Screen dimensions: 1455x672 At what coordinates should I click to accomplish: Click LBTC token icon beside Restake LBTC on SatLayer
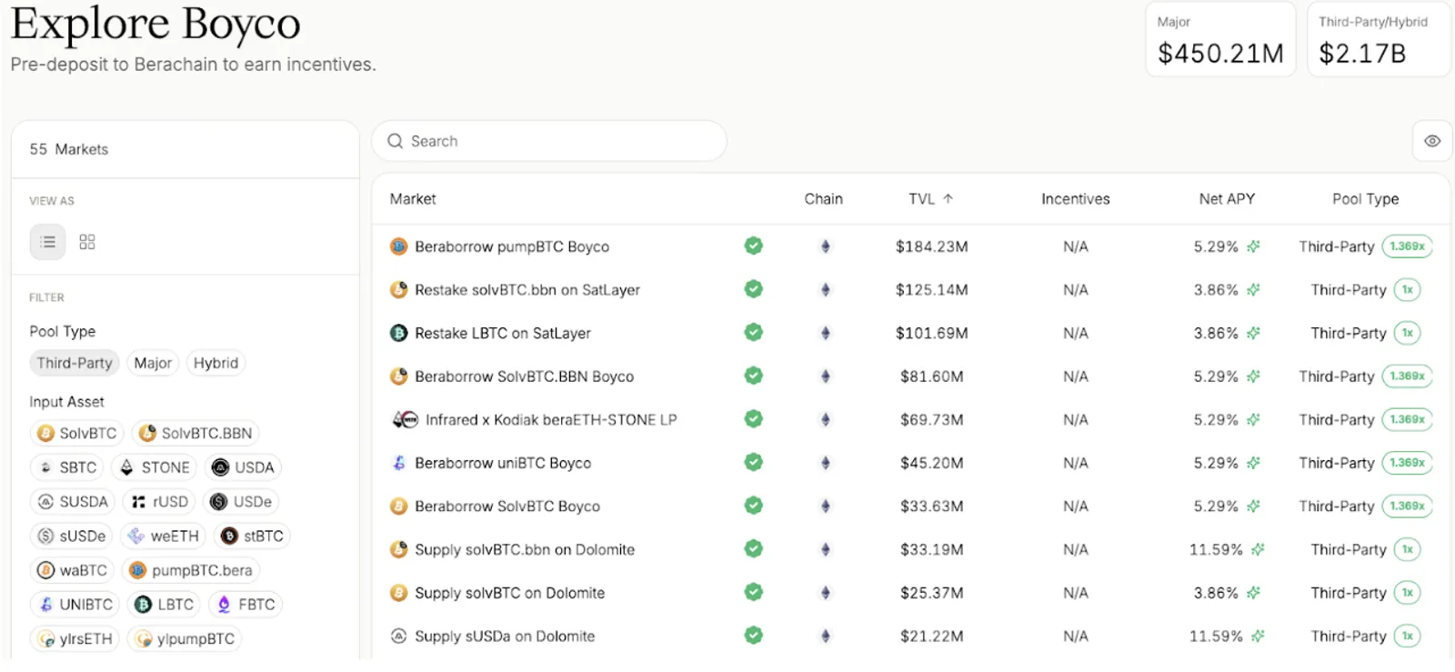coord(398,334)
